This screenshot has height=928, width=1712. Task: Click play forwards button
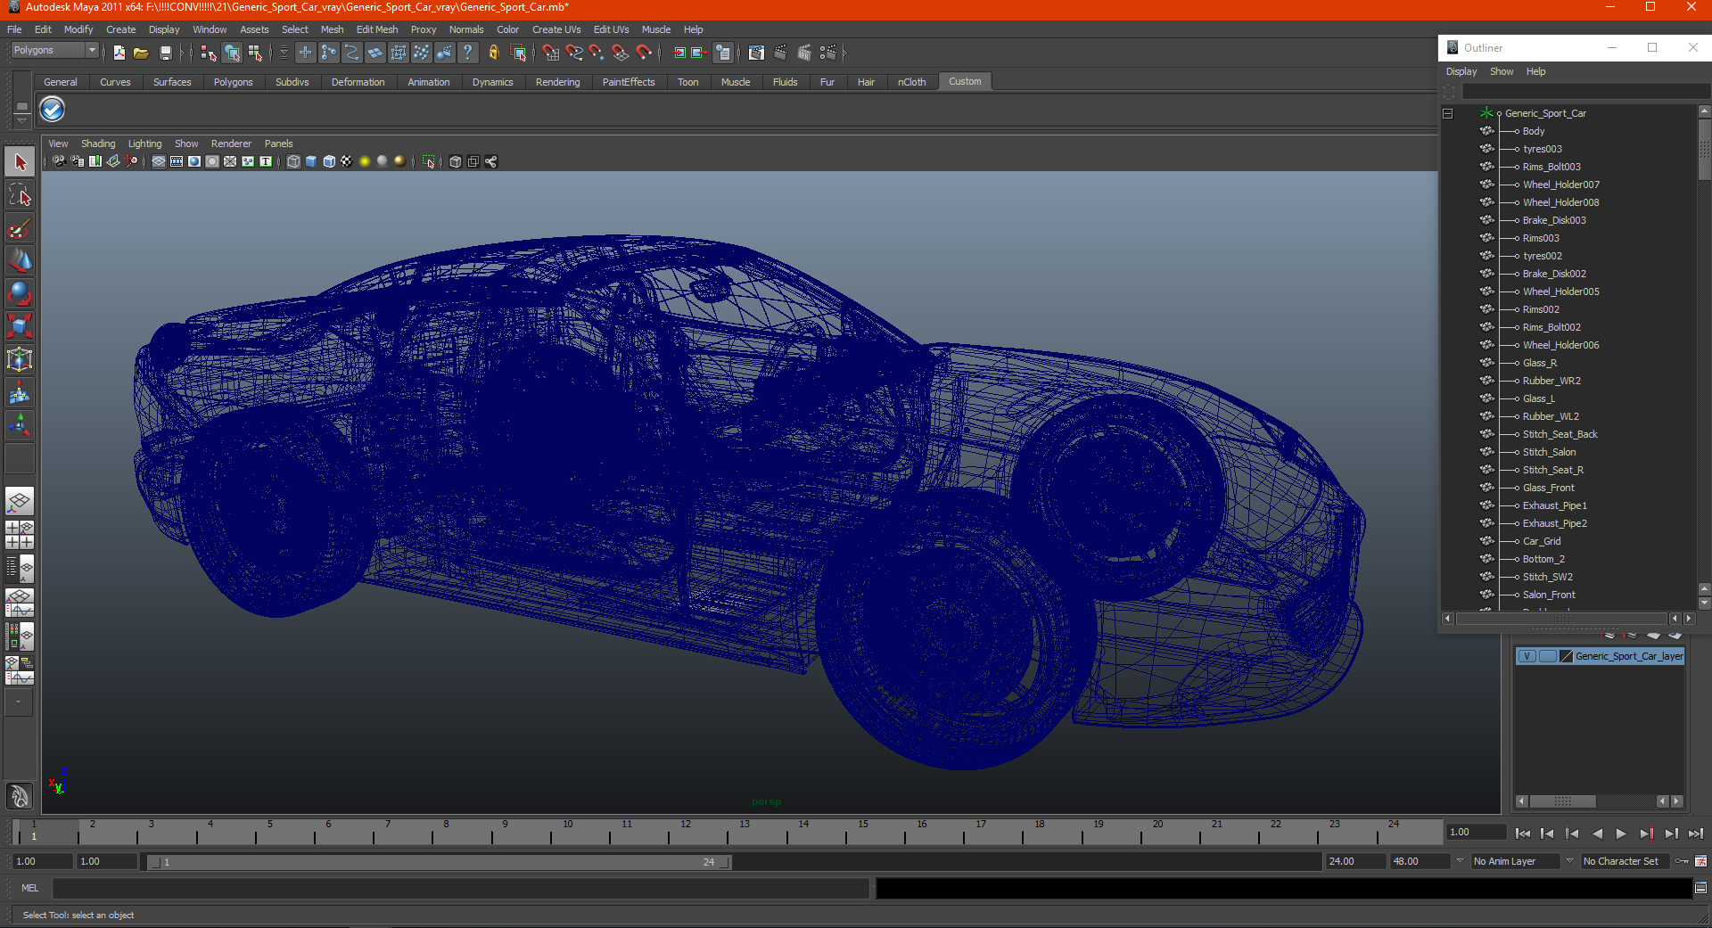[x=1621, y=834]
